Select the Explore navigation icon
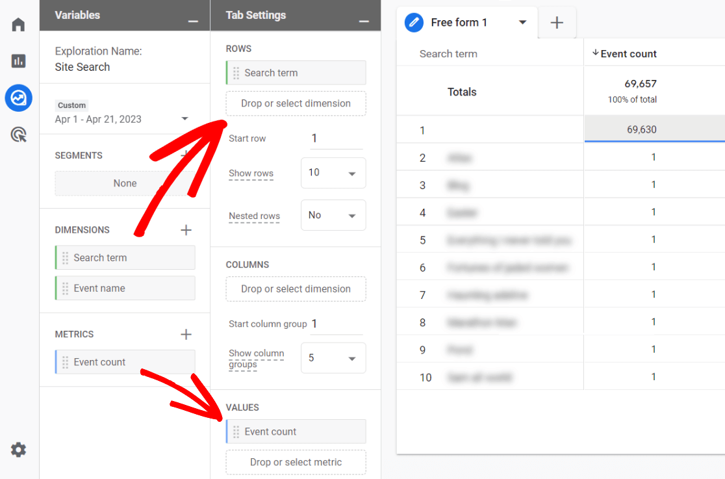Screen dimensions: 725x479 [18, 97]
